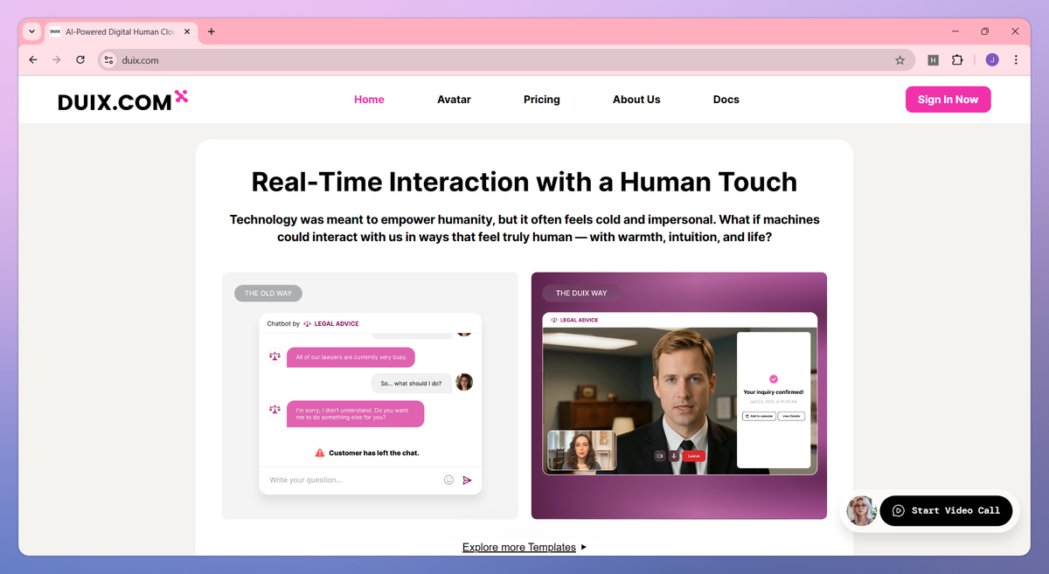The width and height of the screenshot is (1049, 574).
Task: Click the View Details button
Action: click(x=791, y=416)
